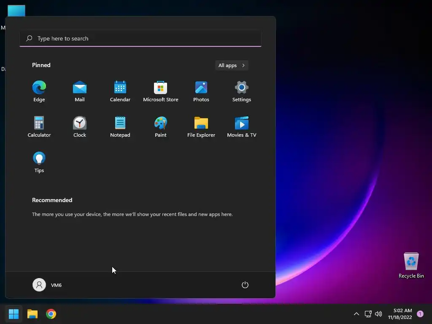Show All apps list

point(232,65)
